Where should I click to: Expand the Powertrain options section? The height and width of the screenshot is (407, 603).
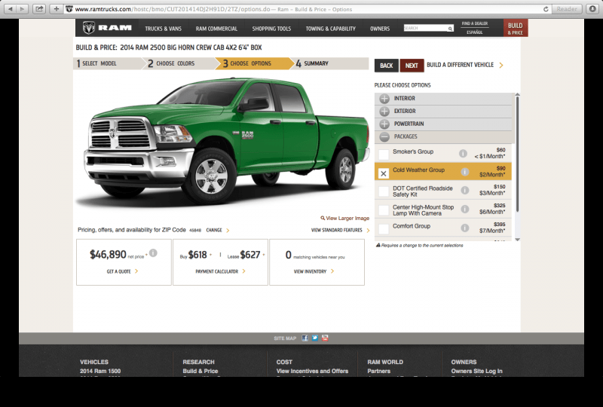[443, 124]
